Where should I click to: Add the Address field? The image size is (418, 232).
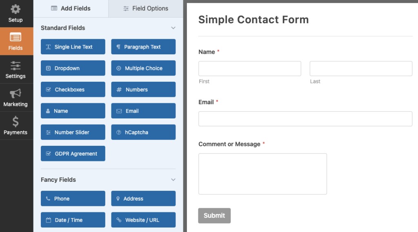click(143, 199)
